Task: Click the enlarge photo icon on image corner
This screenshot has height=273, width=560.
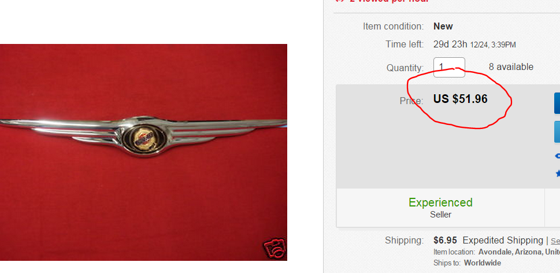Action: pos(275,248)
